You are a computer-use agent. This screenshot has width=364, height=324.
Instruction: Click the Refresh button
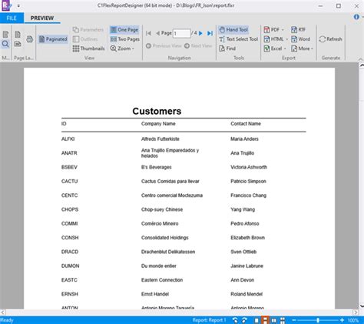coord(330,39)
